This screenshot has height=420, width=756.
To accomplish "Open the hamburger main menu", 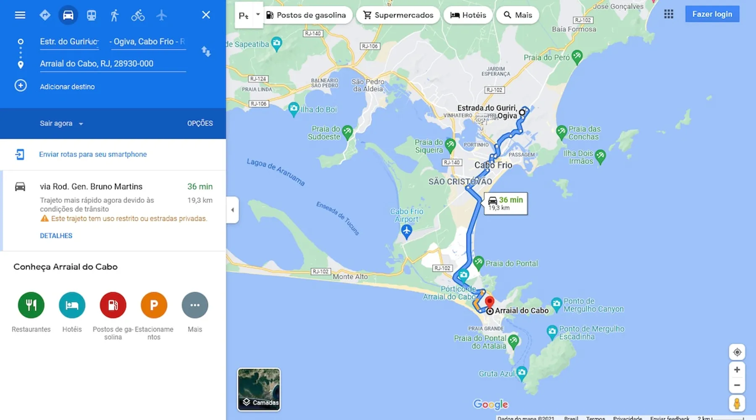I will [x=20, y=15].
